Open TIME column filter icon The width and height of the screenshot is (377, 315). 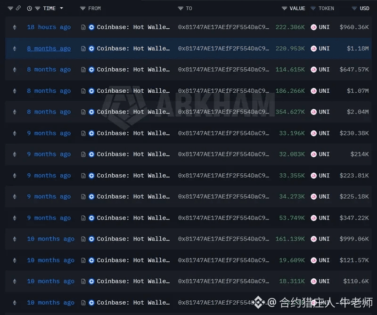(38, 8)
